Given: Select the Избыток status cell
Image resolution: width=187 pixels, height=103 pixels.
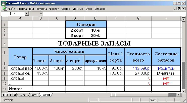Looking at the screenshot, I should coord(166,68).
